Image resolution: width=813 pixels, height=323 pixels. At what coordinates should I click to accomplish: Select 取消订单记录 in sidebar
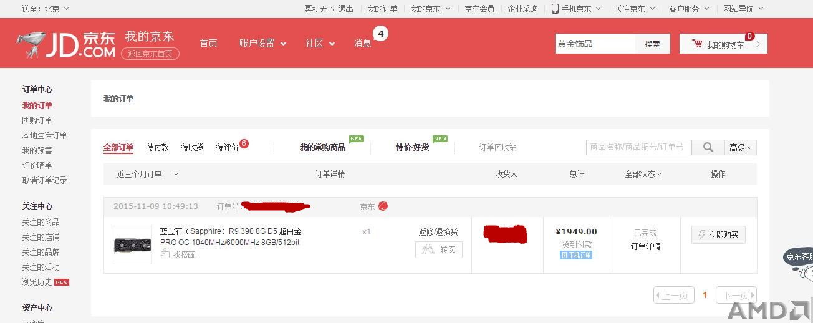(x=45, y=180)
